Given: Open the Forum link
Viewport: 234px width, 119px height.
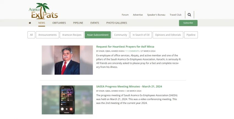Looking at the screenshot, I should pyautogui.click(x=125, y=15).
